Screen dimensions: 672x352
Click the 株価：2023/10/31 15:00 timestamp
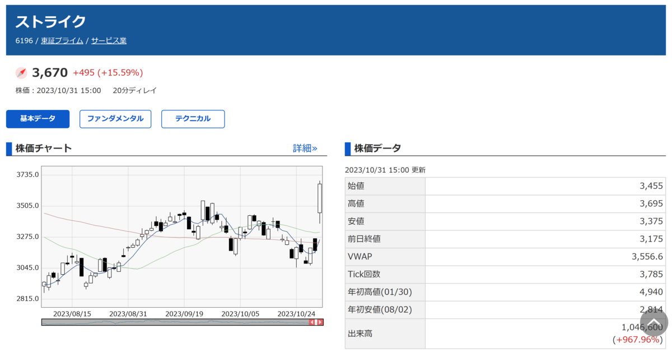58,90
